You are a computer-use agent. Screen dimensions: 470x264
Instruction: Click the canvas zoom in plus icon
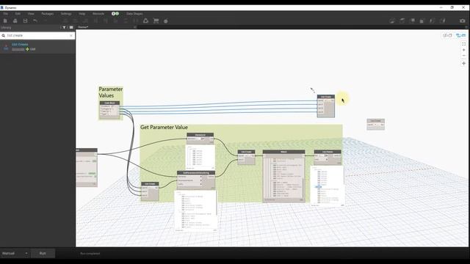pyautogui.click(x=463, y=50)
